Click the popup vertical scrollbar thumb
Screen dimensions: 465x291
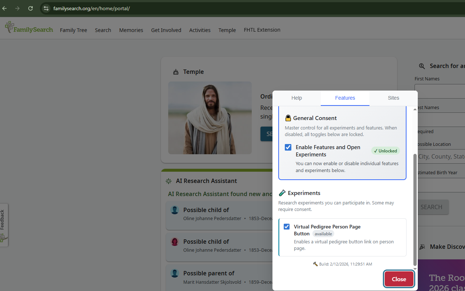(415, 210)
